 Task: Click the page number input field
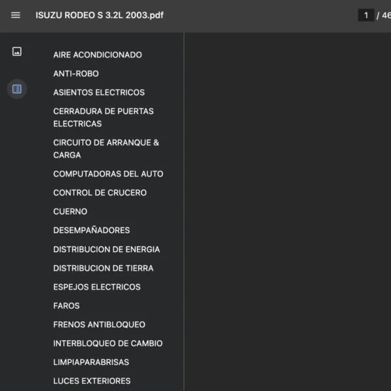point(366,15)
